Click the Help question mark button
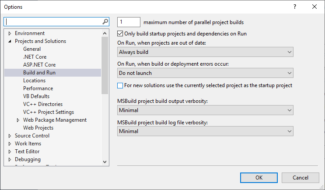Screen dimensions: 325x190 (x=294, y=7)
